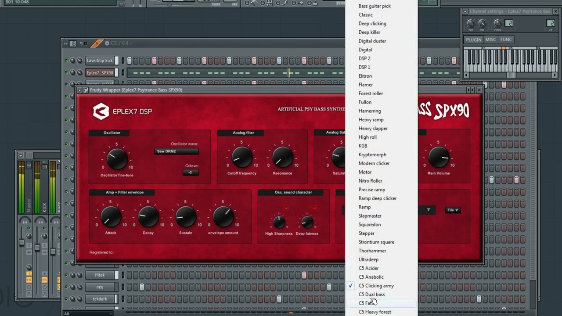The image size is (562, 316).
Task: Mute the Eplex7..SPX90 channel via green LED
Action: coord(66,73)
